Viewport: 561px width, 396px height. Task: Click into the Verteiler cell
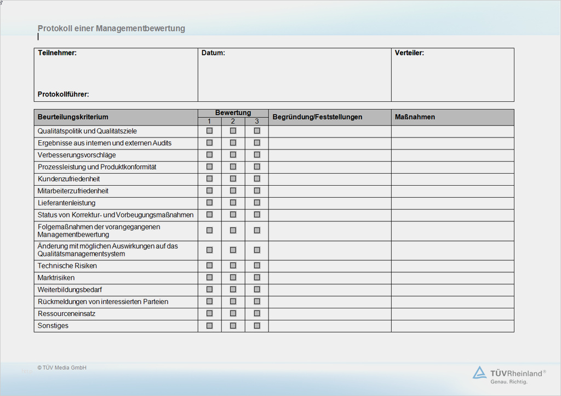pyautogui.click(x=453, y=75)
